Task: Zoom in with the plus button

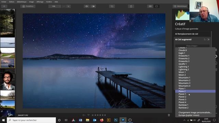Action: pos(68,6)
